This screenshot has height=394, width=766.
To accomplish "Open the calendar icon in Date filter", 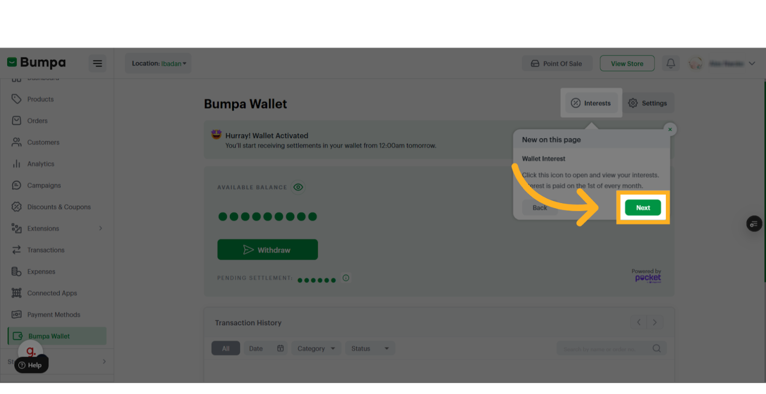I will [280, 348].
